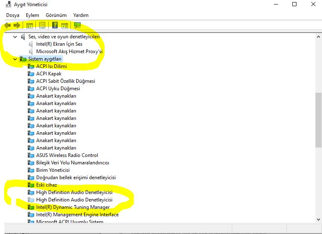Toggle the action pane toolbar icon
Image resolution: width=322 pixels, height=234 pixels.
[x=65, y=26]
